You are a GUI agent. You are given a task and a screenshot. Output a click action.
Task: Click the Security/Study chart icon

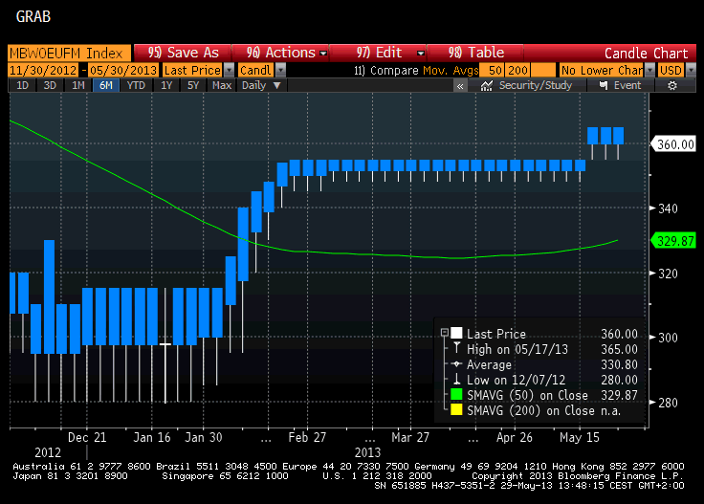487,85
